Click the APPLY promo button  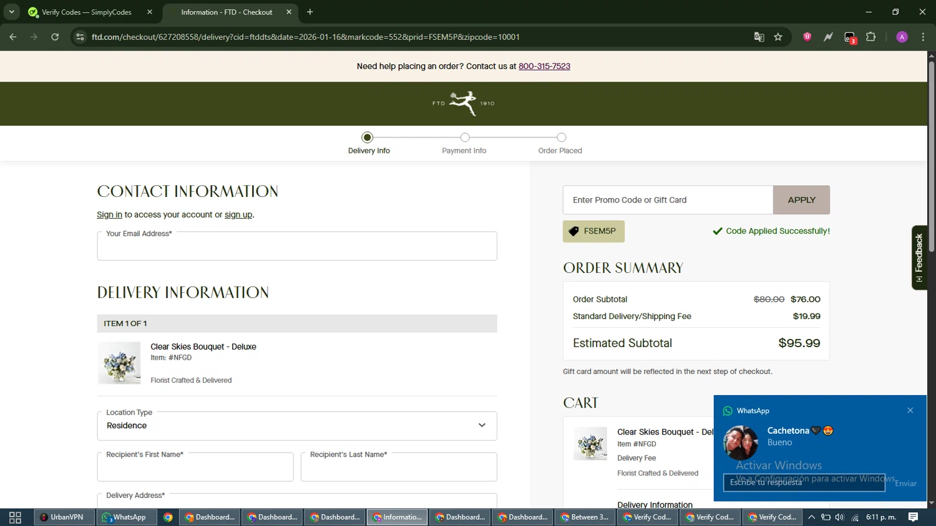(801, 200)
